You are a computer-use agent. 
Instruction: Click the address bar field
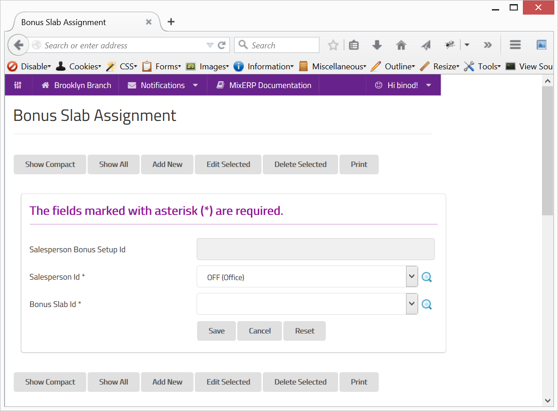click(123, 45)
